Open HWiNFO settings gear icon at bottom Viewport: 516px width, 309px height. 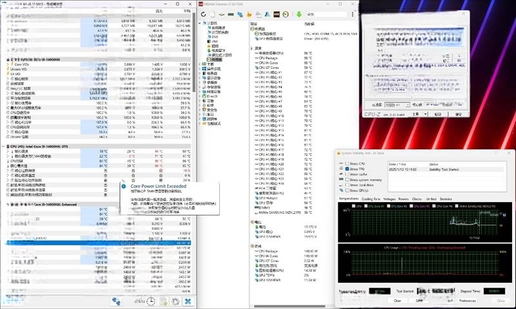[175, 301]
